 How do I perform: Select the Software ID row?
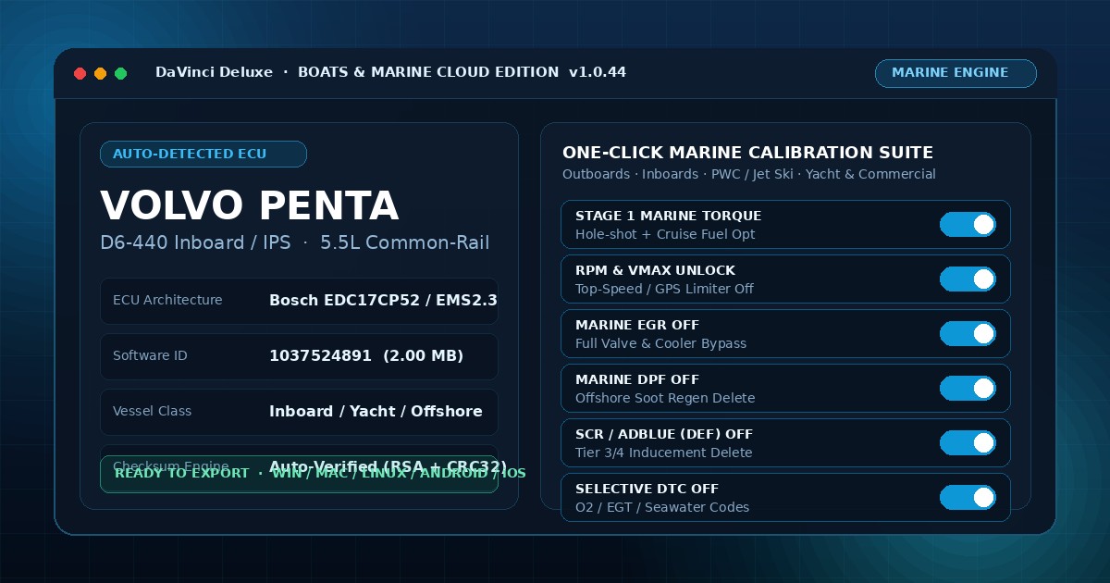coord(299,356)
